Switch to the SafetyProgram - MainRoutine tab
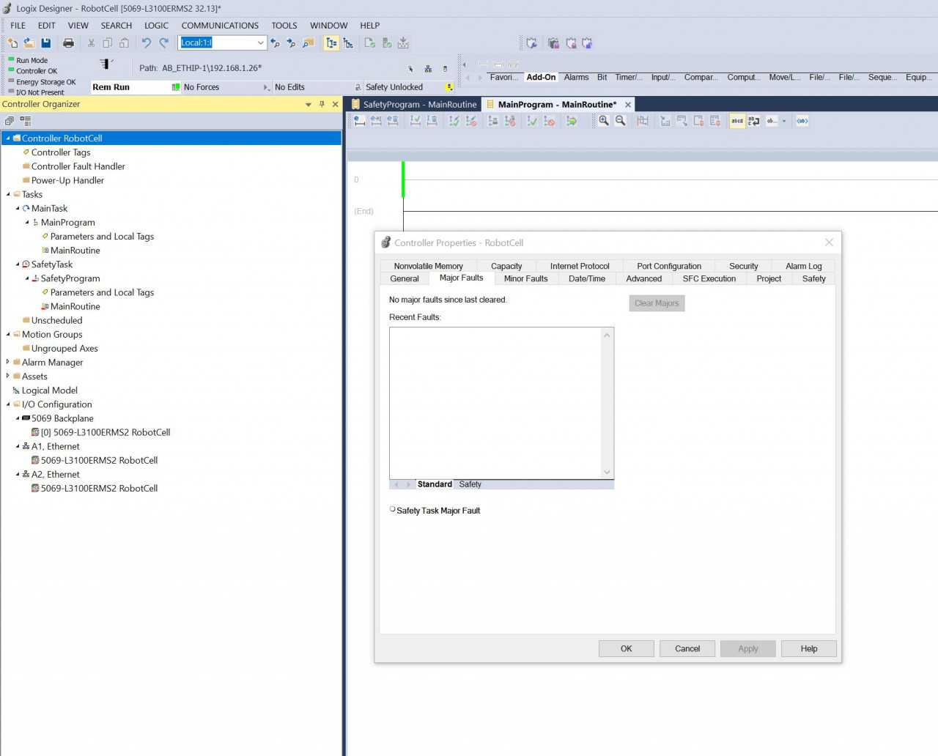 click(414, 105)
